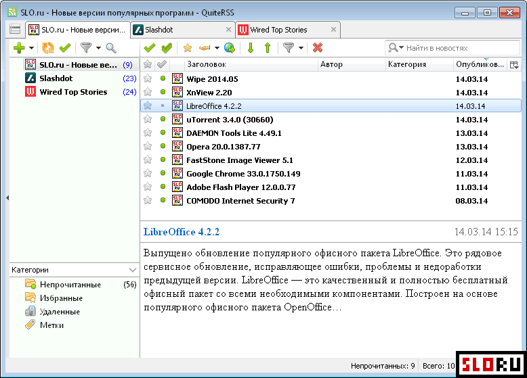This screenshot has height=378, width=527.
Task: Update all feeds with orange refresh icon
Action: 47,48
